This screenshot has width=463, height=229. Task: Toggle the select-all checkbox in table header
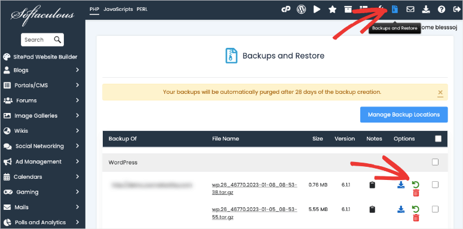pyautogui.click(x=438, y=139)
